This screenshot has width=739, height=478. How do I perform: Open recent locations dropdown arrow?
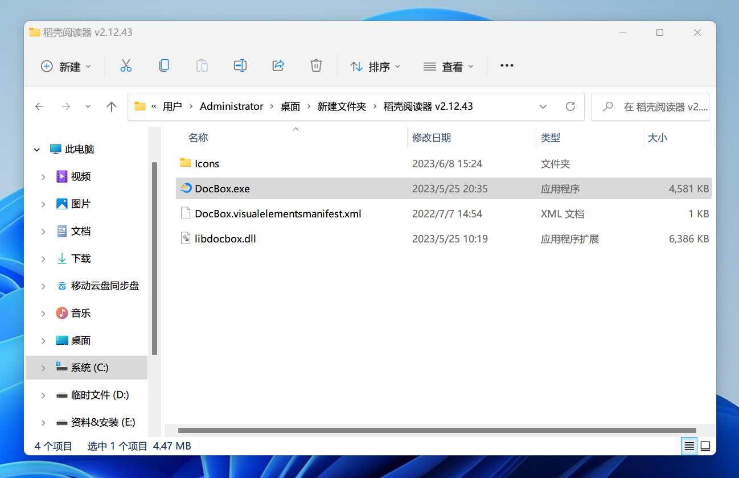[x=88, y=106]
